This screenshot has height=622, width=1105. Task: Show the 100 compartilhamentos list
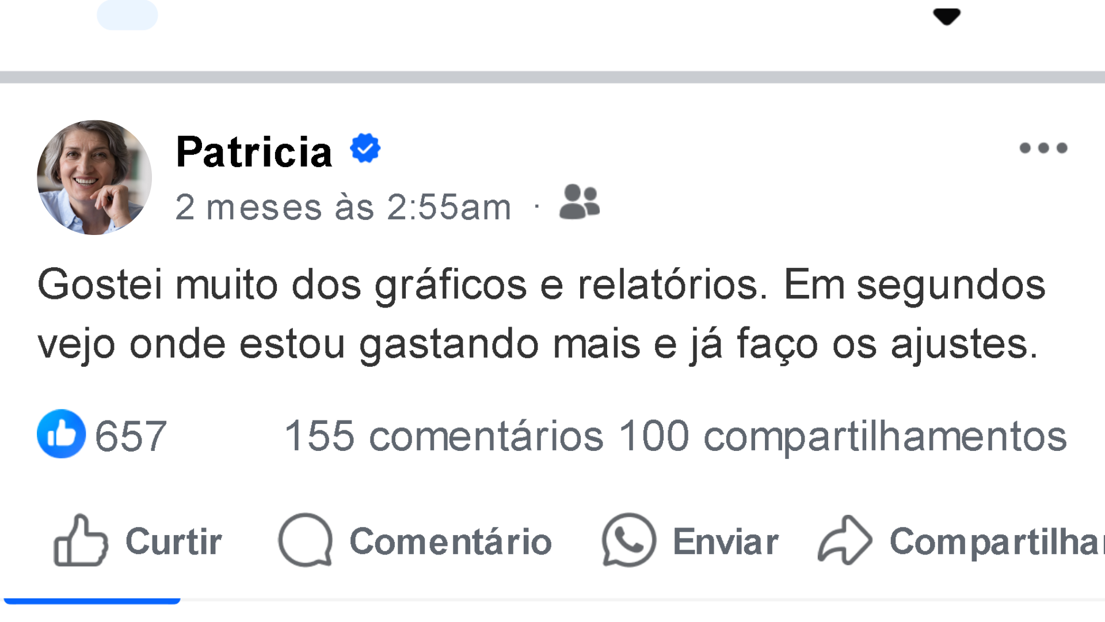(x=843, y=436)
